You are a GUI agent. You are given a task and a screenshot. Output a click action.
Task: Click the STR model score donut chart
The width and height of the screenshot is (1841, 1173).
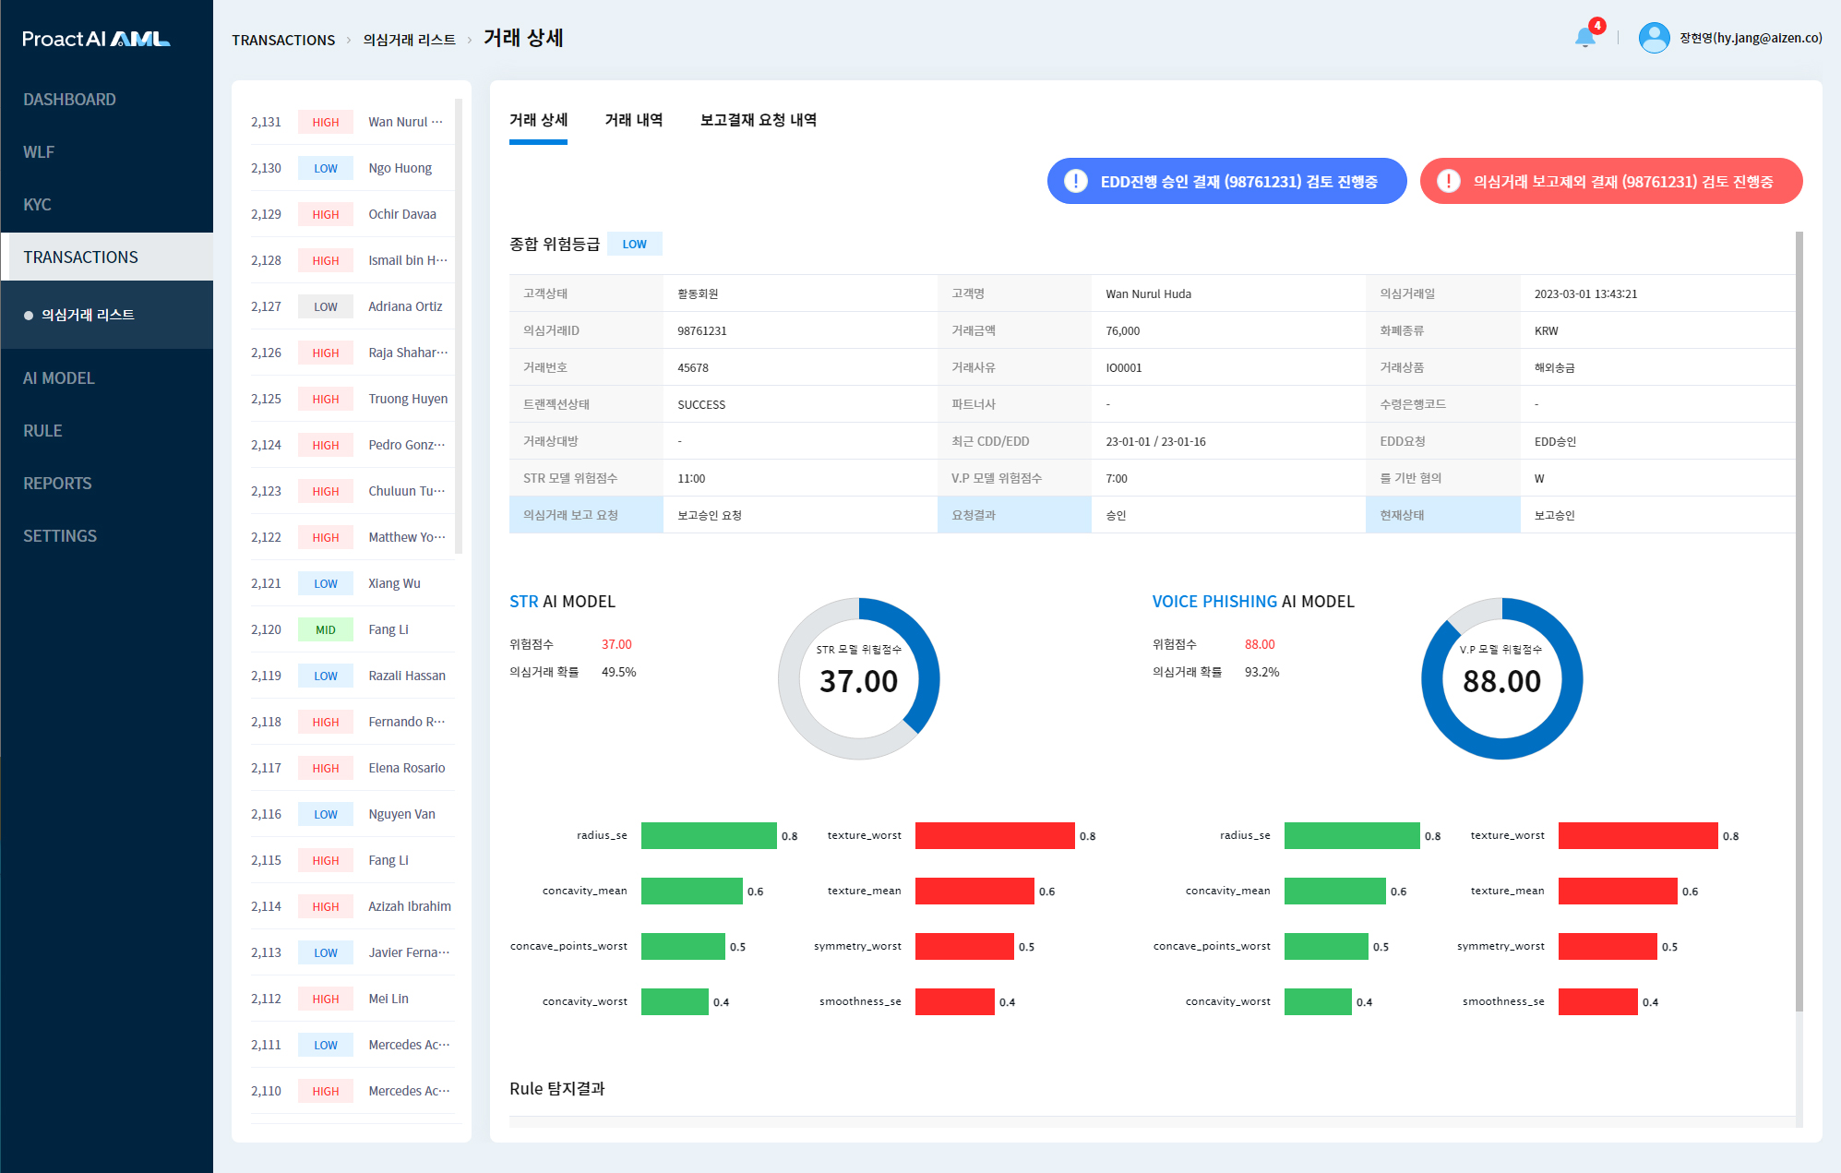click(x=858, y=678)
